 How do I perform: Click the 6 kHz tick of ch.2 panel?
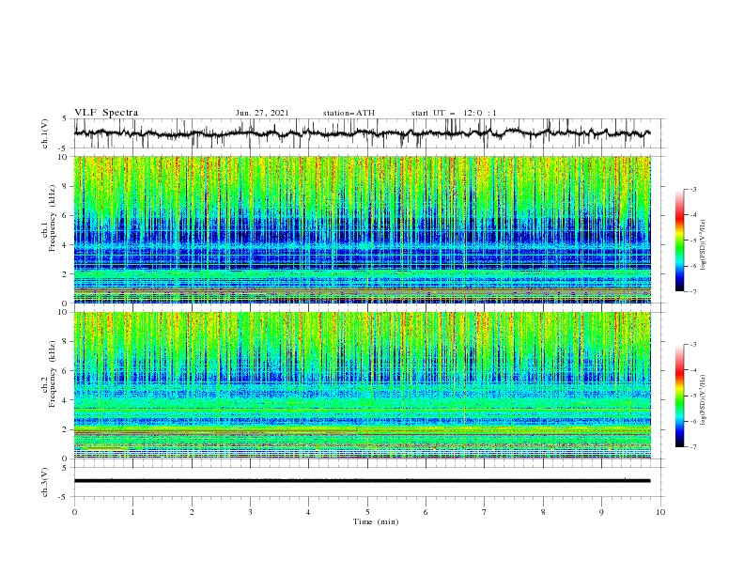(x=66, y=370)
